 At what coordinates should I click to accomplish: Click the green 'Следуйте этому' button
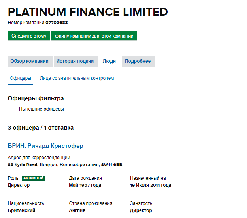click(x=28, y=36)
